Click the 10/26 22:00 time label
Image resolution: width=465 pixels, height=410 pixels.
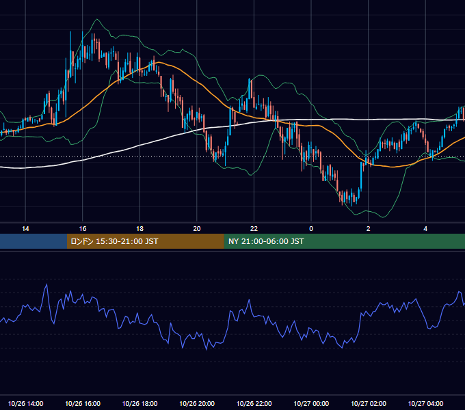pyautogui.click(x=254, y=403)
